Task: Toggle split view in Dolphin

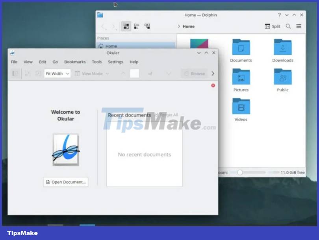Action: tap(272, 26)
